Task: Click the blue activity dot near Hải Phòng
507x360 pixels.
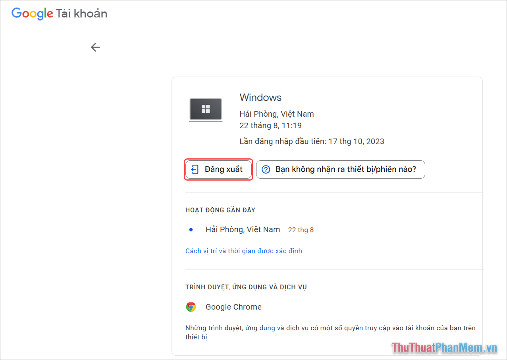Action: tap(191, 229)
